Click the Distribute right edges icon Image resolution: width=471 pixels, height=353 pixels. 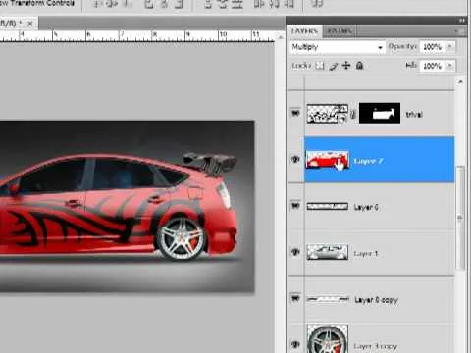pyautogui.click(x=288, y=3)
